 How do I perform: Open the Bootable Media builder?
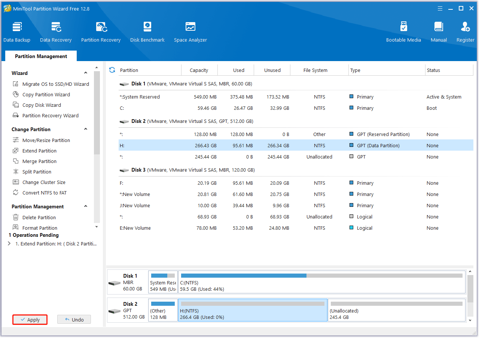pyautogui.click(x=403, y=32)
